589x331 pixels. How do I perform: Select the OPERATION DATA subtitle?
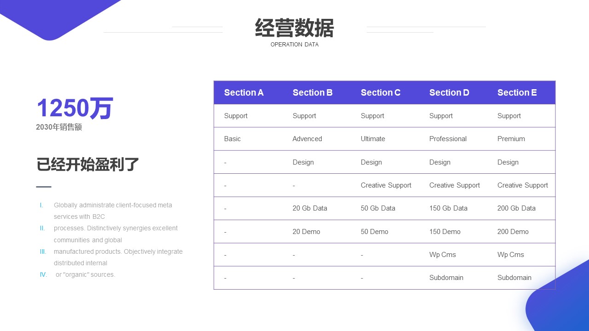click(294, 45)
